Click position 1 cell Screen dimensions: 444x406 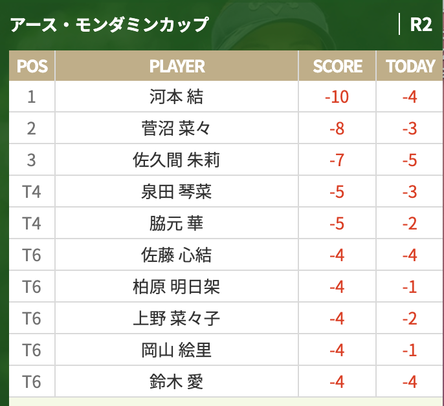coord(32,97)
